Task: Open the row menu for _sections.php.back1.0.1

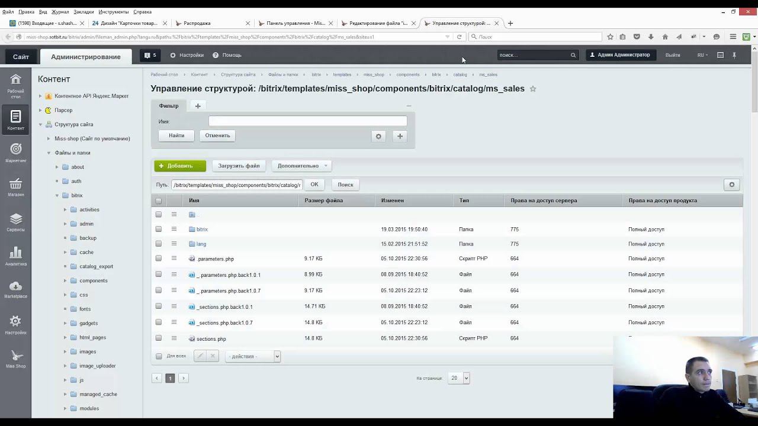Action: pyautogui.click(x=174, y=306)
